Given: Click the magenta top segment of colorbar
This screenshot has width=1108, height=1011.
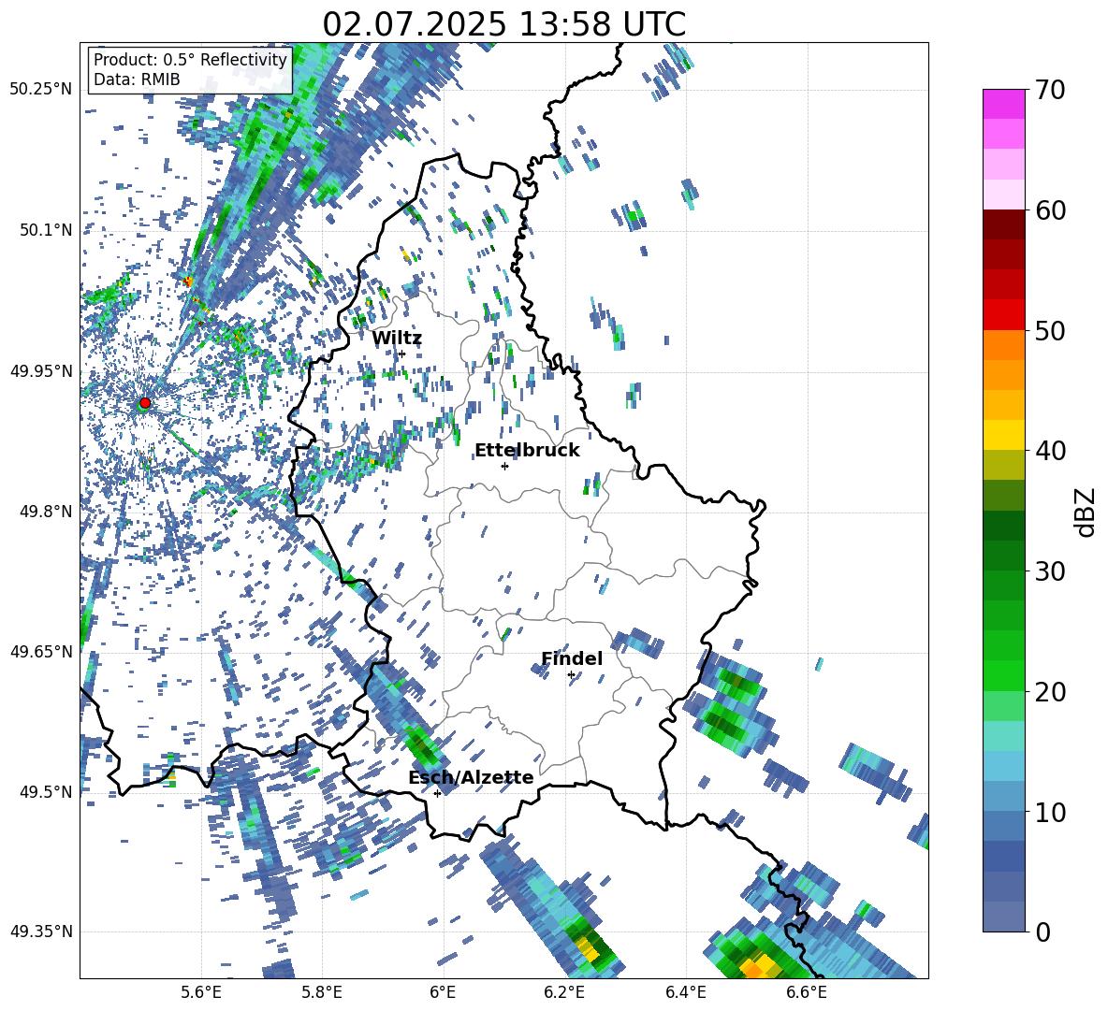Looking at the screenshot, I should coord(1003,104).
